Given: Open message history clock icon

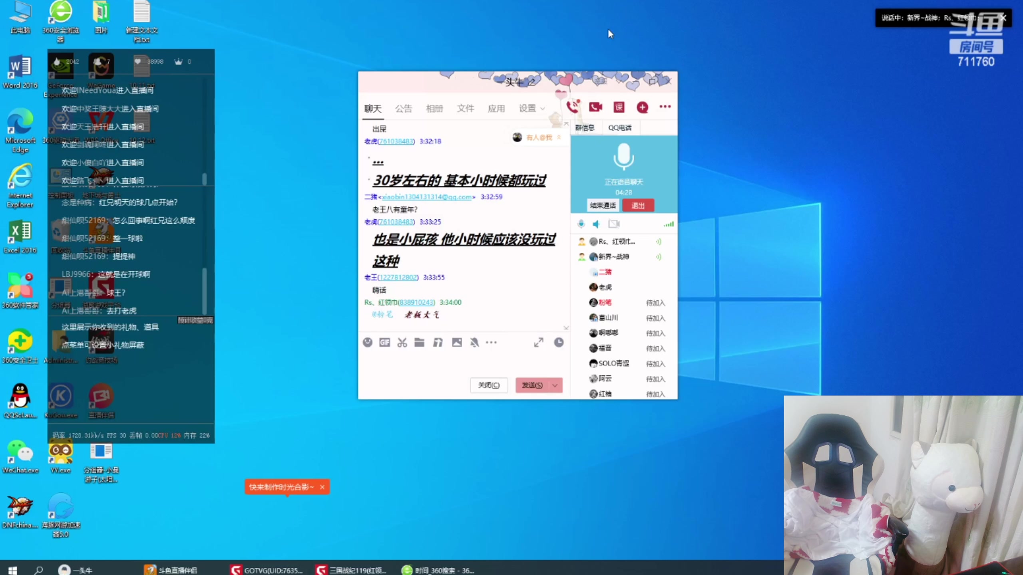Looking at the screenshot, I should pyautogui.click(x=559, y=342).
